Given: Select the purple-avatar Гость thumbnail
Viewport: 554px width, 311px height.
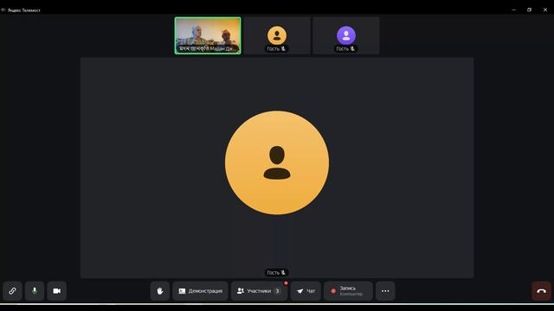Looking at the screenshot, I should point(346,35).
